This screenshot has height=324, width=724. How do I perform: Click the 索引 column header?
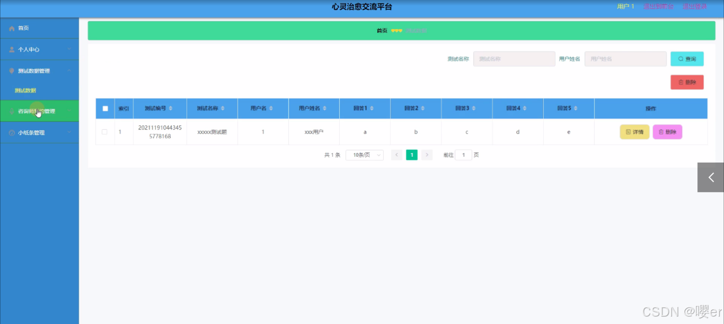pyautogui.click(x=124, y=108)
